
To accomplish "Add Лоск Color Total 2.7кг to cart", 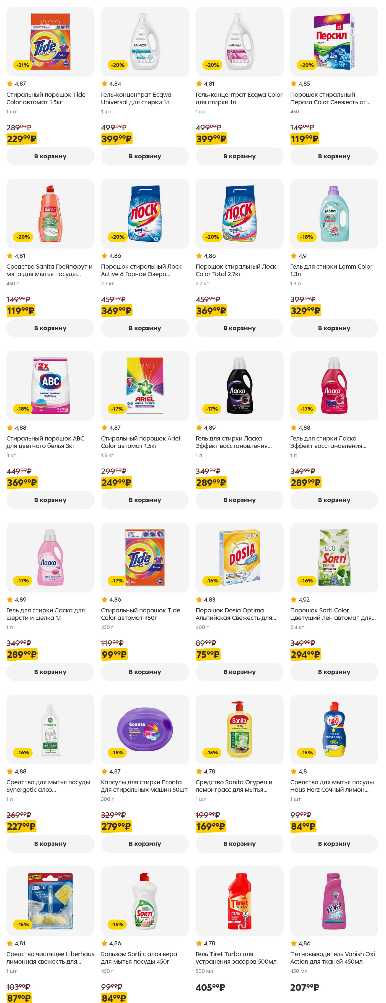I will (239, 328).
